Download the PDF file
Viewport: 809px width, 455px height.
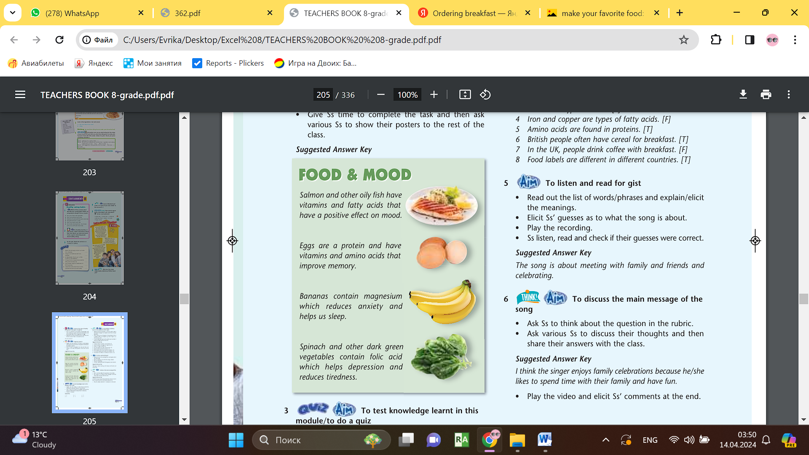point(743,95)
